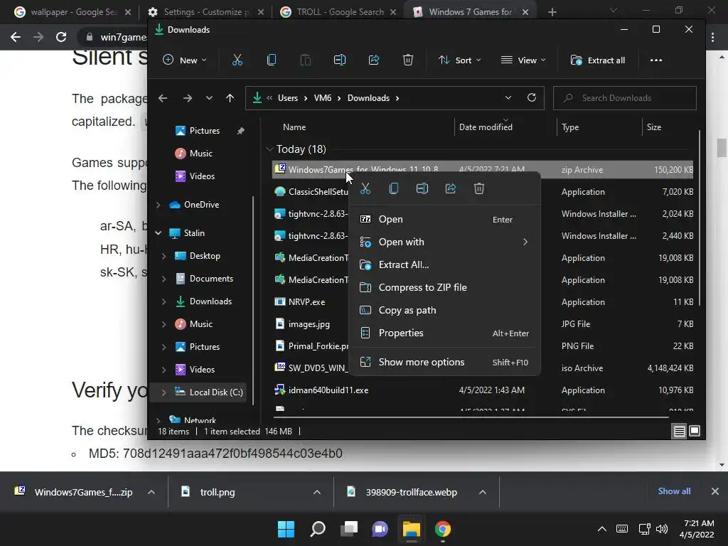
Task: Click the Copy icon in Explorer toolbar
Action: pyautogui.click(x=272, y=60)
